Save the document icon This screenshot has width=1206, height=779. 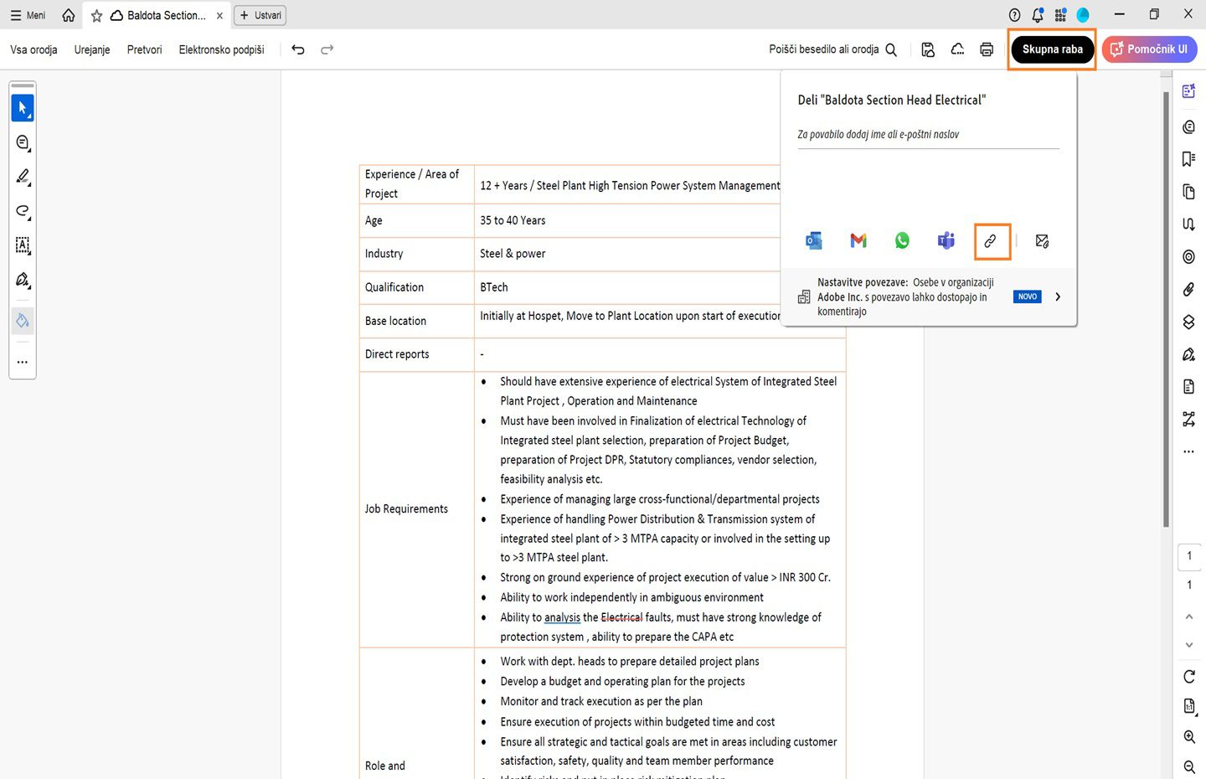point(928,49)
